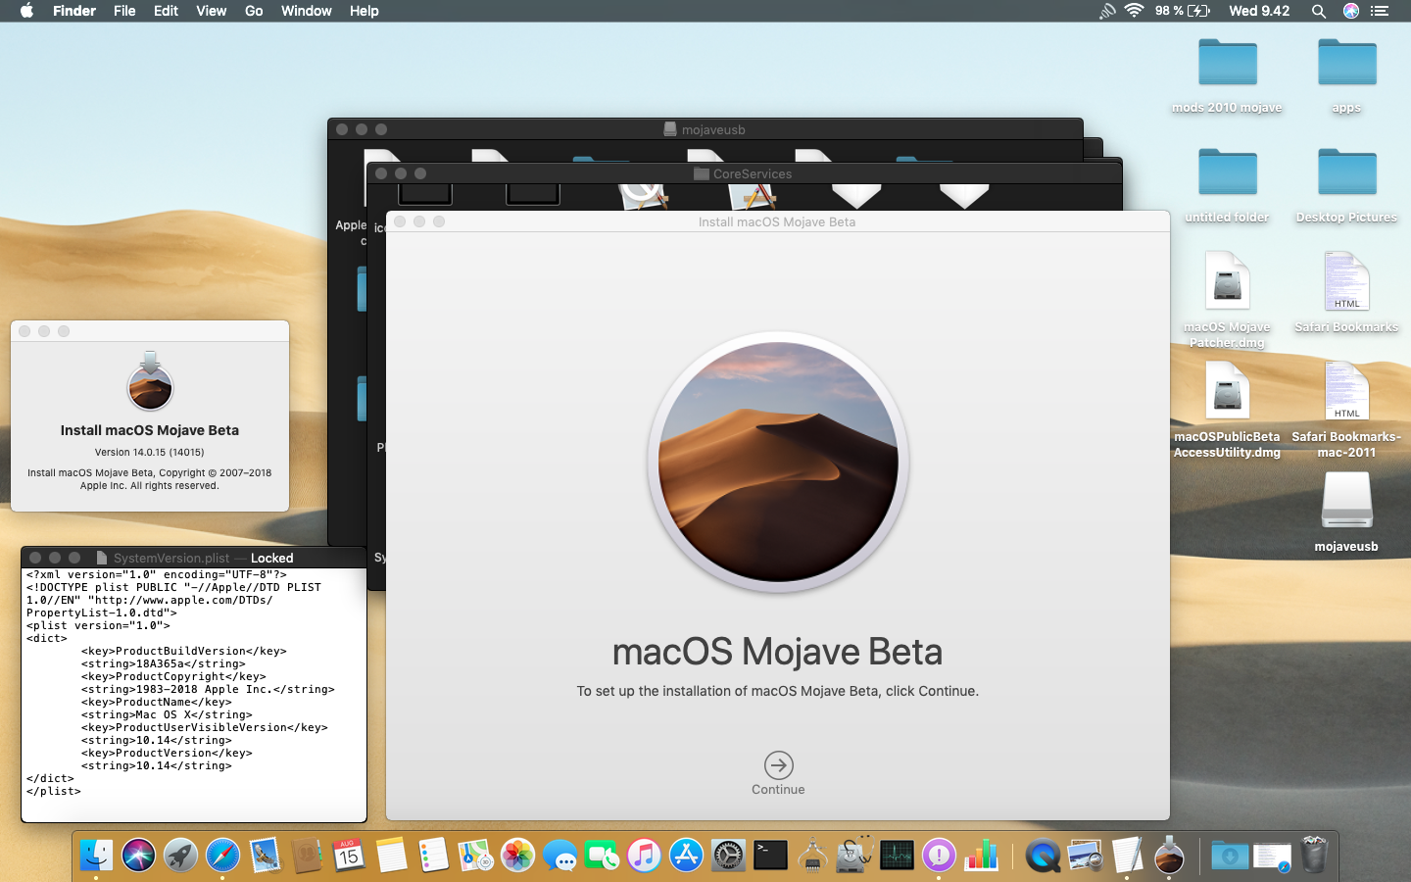Image resolution: width=1411 pixels, height=882 pixels.
Task: Open Terminal in the Dock
Action: [x=770, y=855]
